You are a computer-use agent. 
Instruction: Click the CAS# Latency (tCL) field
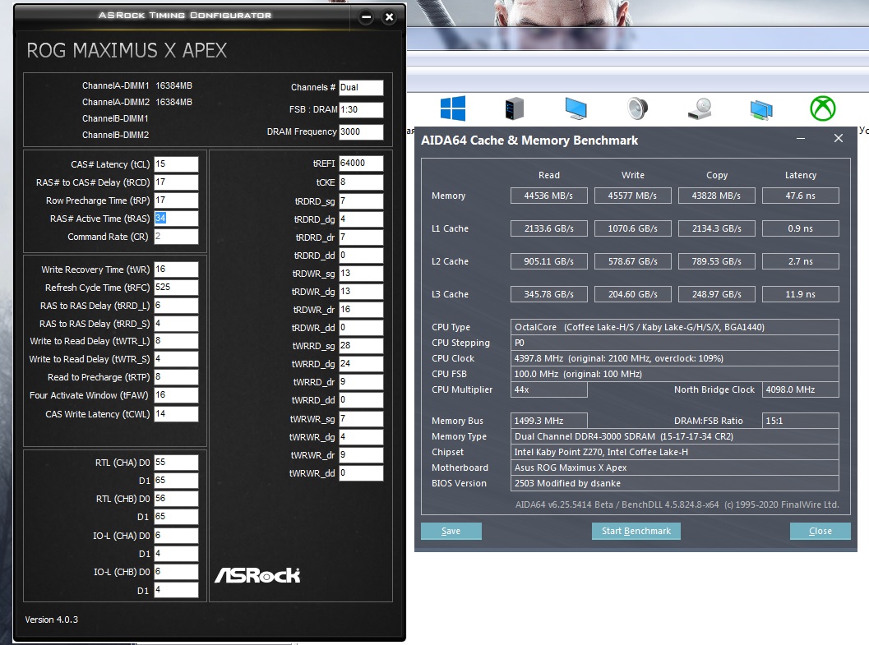pos(176,164)
